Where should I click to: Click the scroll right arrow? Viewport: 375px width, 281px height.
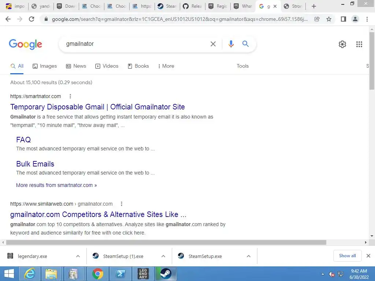(366, 242)
